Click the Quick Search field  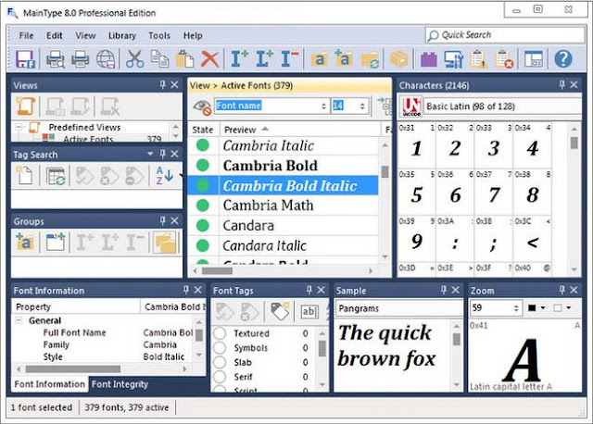click(506, 35)
